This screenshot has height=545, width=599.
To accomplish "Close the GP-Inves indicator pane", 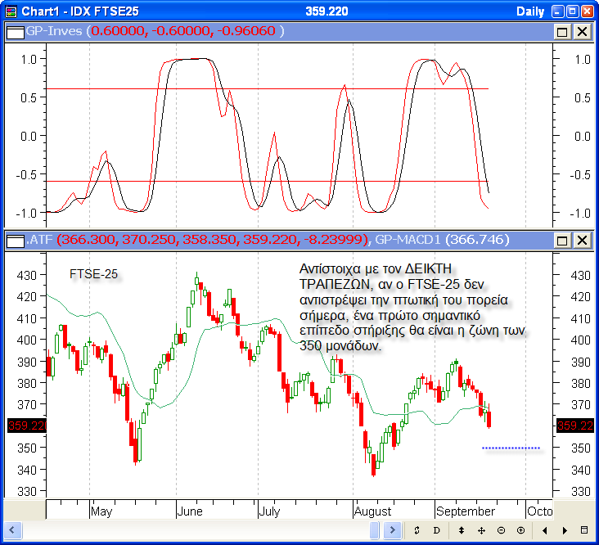I will click(582, 31).
